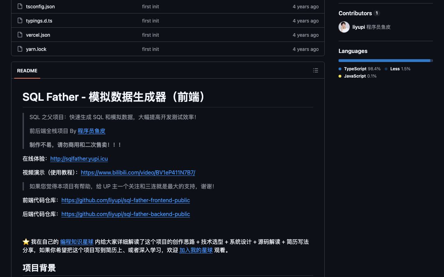444x277 pixels.
Task: Click the 前端代码仓库 label text
Action: click(x=41, y=200)
